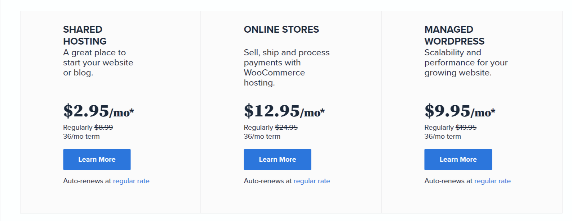Click Learn More under Managed WordPress
Image resolution: width=572 pixels, height=221 pixels.
458,160
